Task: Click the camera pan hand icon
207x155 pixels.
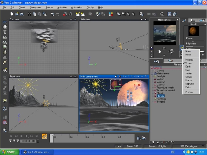Action: tap(159, 52)
